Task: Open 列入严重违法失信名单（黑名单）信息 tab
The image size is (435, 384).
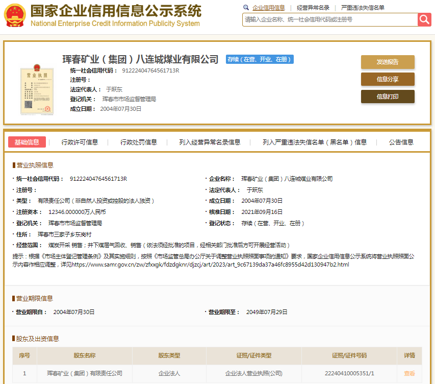Action: (x=315, y=142)
